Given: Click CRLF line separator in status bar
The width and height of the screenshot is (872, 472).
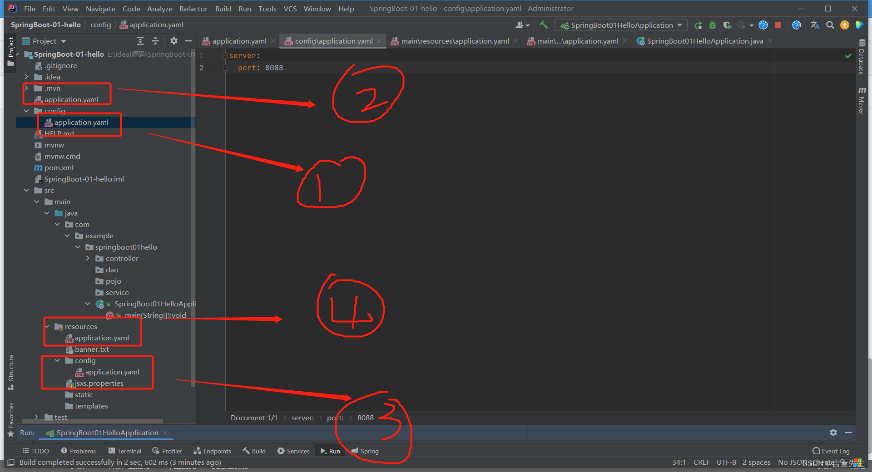Looking at the screenshot, I should click(x=701, y=462).
